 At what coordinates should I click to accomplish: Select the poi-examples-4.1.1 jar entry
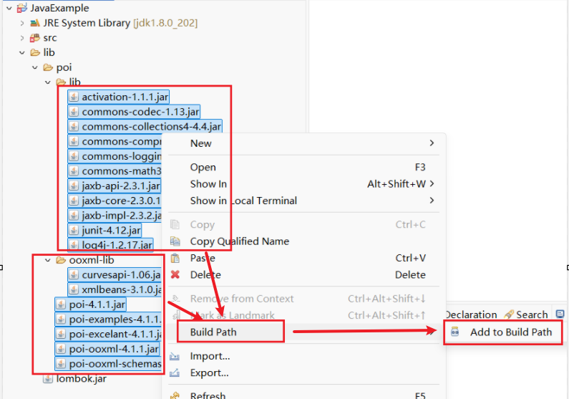click(108, 319)
